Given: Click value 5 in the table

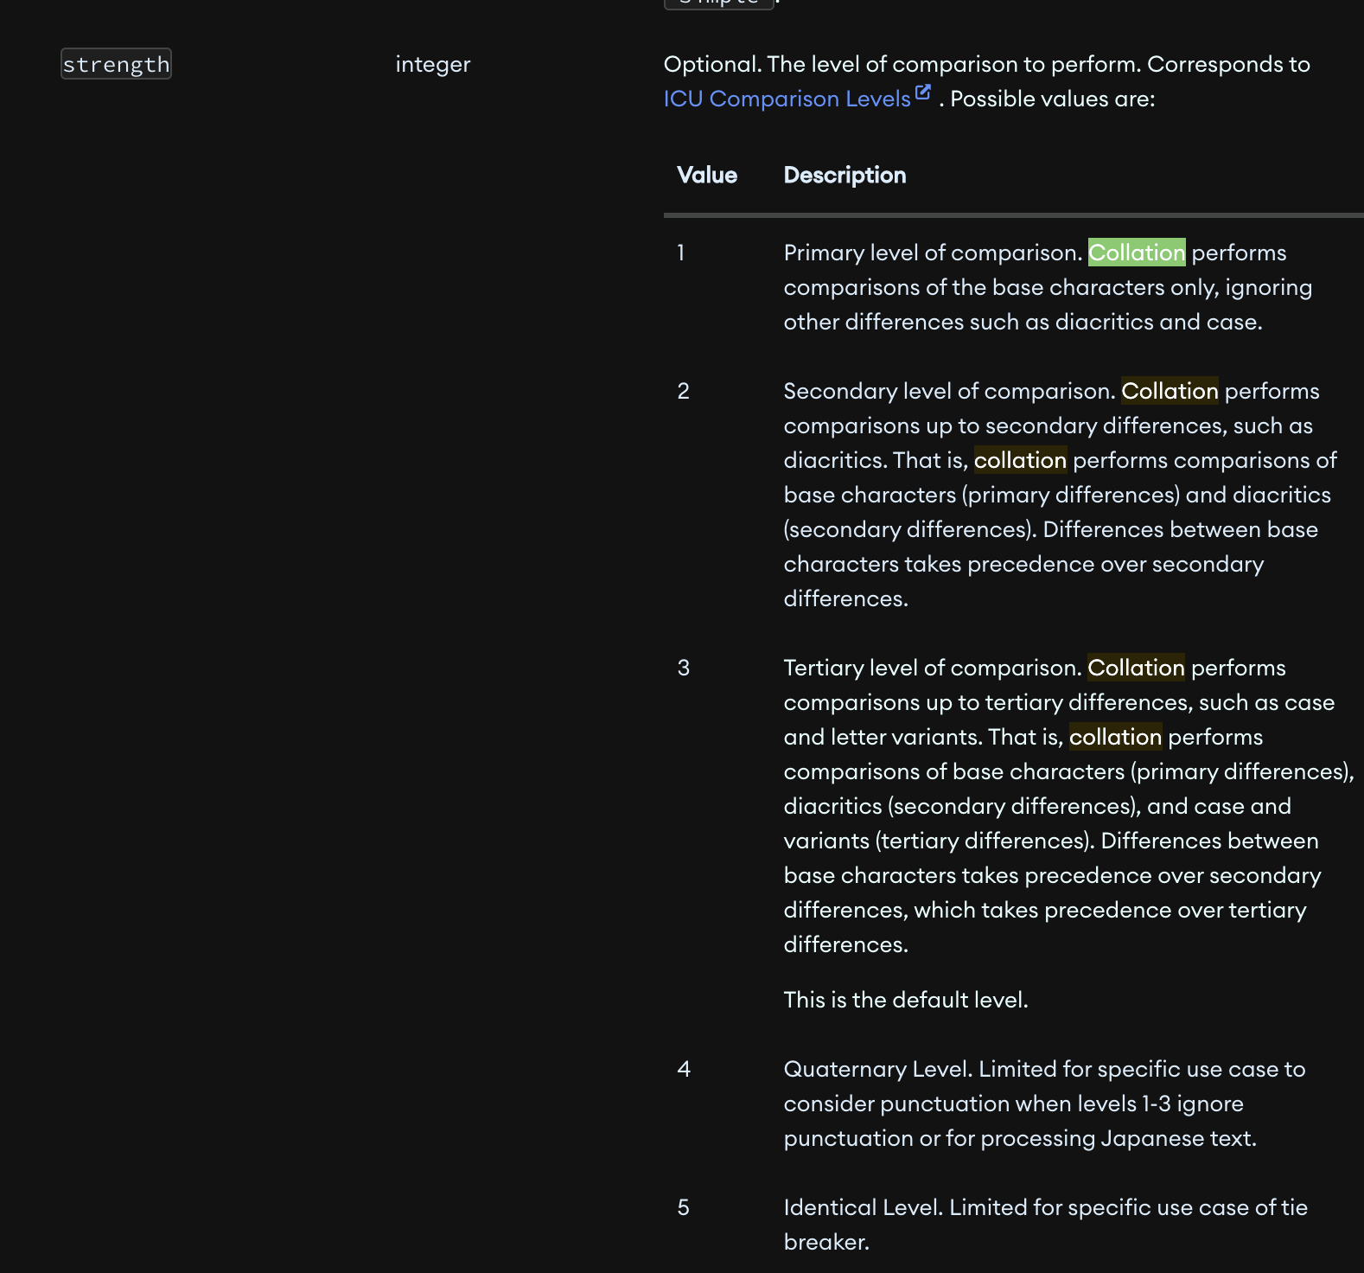Looking at the screenshot, I should click(683, 1207).
